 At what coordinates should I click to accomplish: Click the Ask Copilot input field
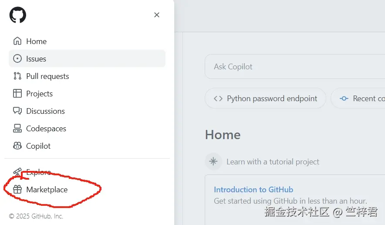point(292,67)
